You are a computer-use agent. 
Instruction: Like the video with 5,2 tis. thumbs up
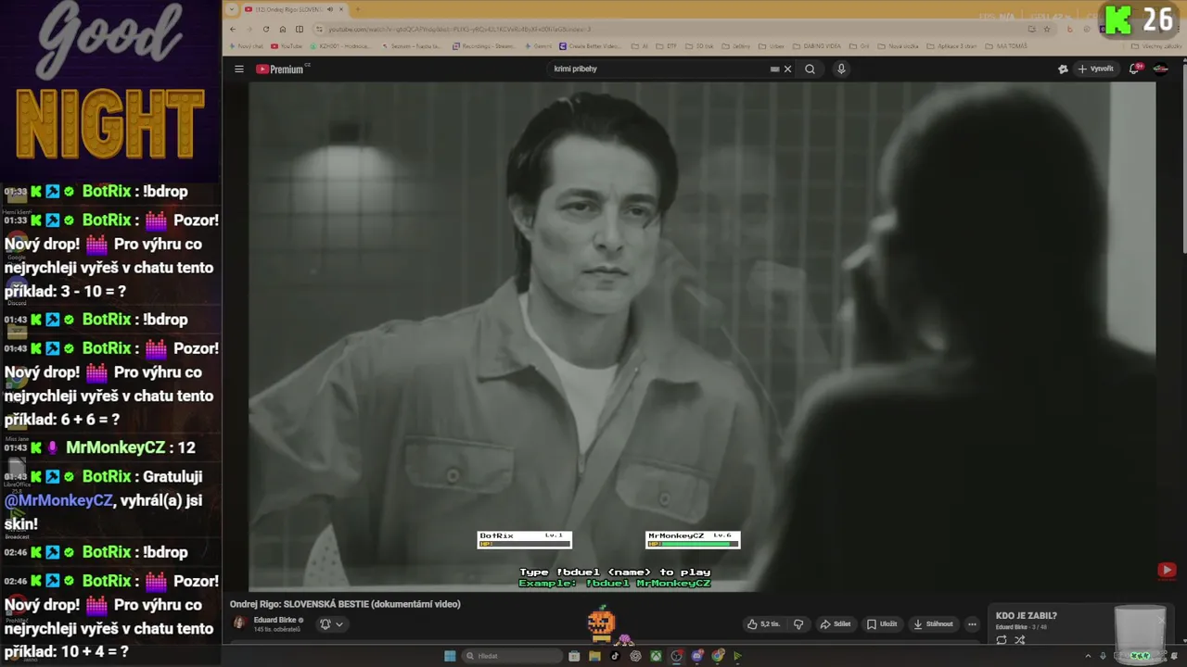(x=764, y=624)
